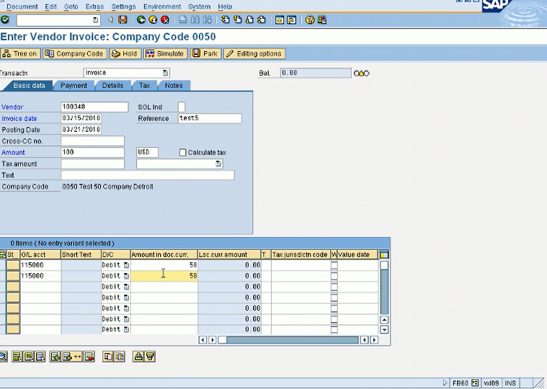Click the yellow Exit up-arrow icon
Viewport: 547px width, 389px height.
click(153, 20)
